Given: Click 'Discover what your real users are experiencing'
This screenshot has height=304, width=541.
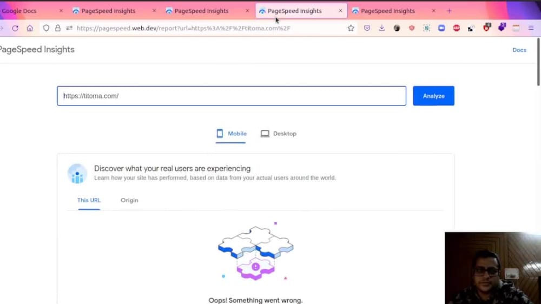Looking at the screenshot, I should (172, 168).
